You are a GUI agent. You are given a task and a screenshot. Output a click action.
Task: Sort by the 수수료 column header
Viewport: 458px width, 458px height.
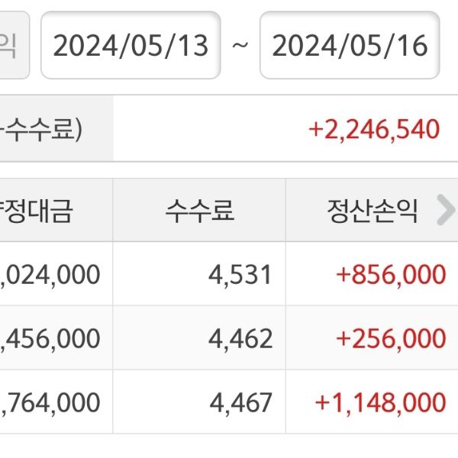click(199, 211)
